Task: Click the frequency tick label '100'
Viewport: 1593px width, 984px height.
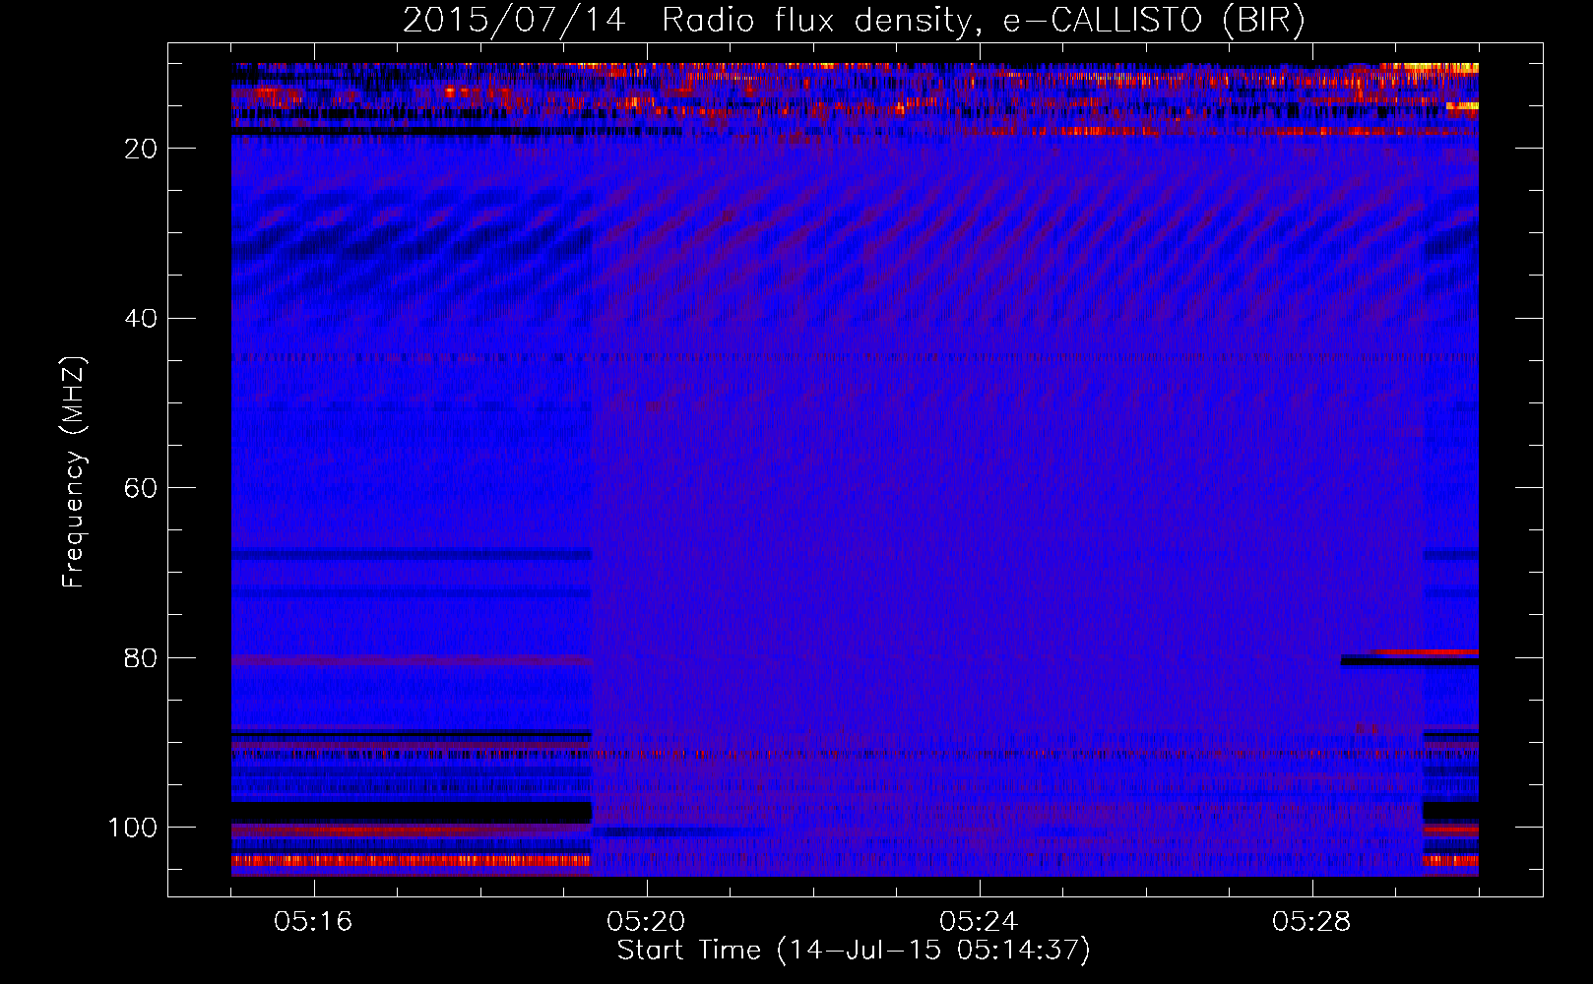Action: pyautogui.click(x=133, y=828)
